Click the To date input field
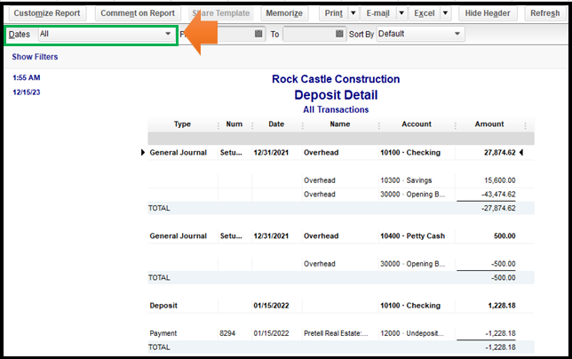The width and height of the screenshot is (572, 359). pyautogui.click(x=308, y=34)
